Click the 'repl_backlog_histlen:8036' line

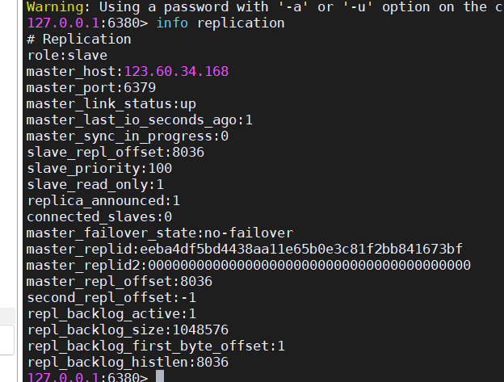(128, 363)
